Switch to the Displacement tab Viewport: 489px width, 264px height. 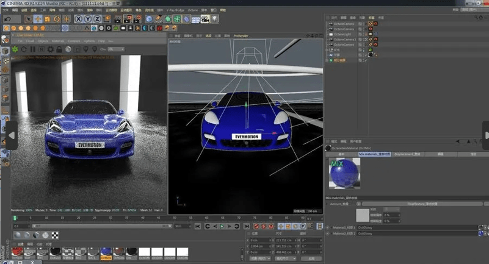pyautogui.click(x=407, y=154)
